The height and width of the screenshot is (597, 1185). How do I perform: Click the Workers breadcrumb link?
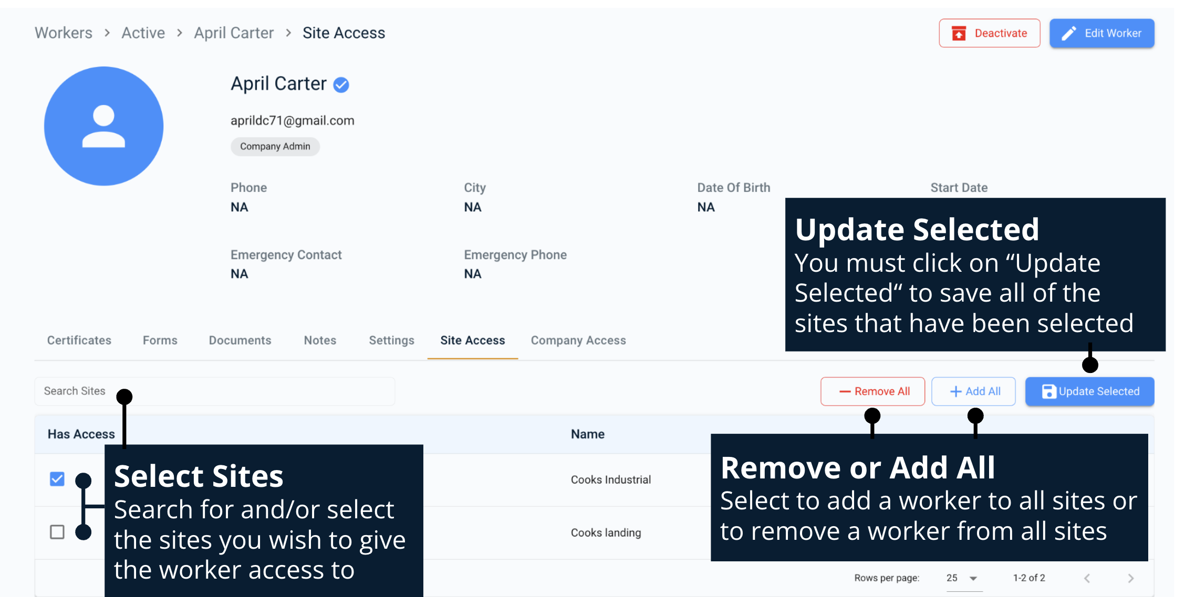(63, 33)
